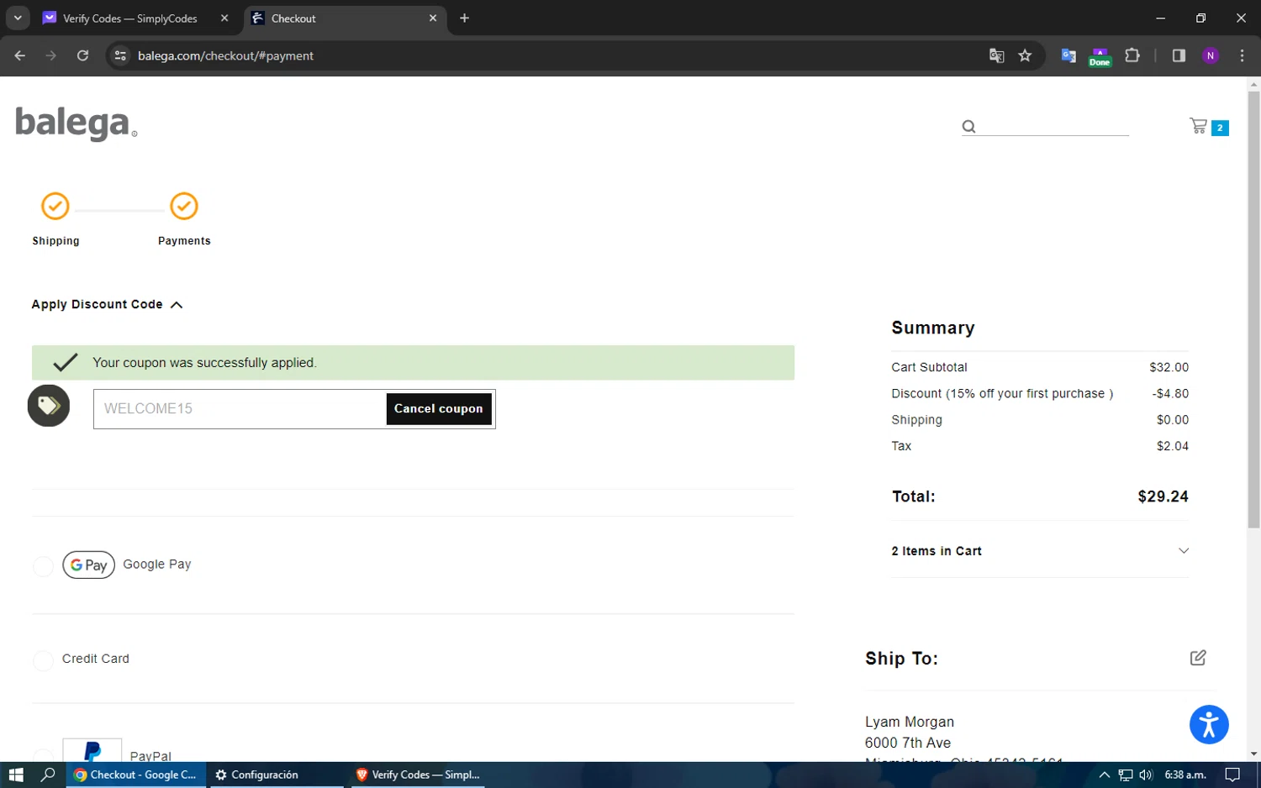This screenshot has width=1261, height=788.
Task: Toggle the browser side panel icon
Action: [1179, 55]
